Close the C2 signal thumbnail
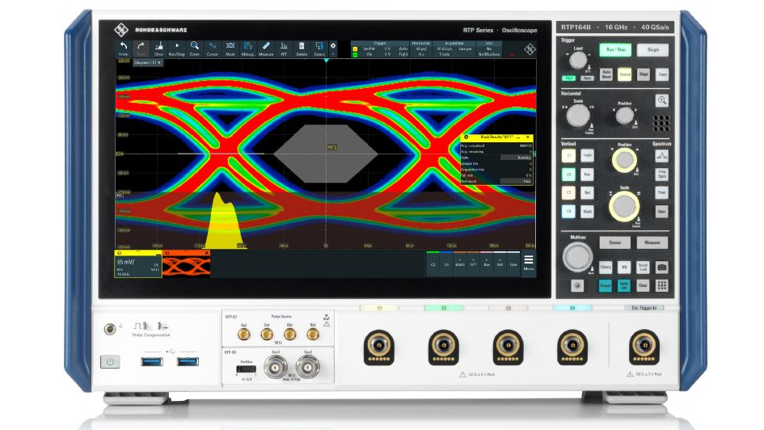 coord(207,253)
